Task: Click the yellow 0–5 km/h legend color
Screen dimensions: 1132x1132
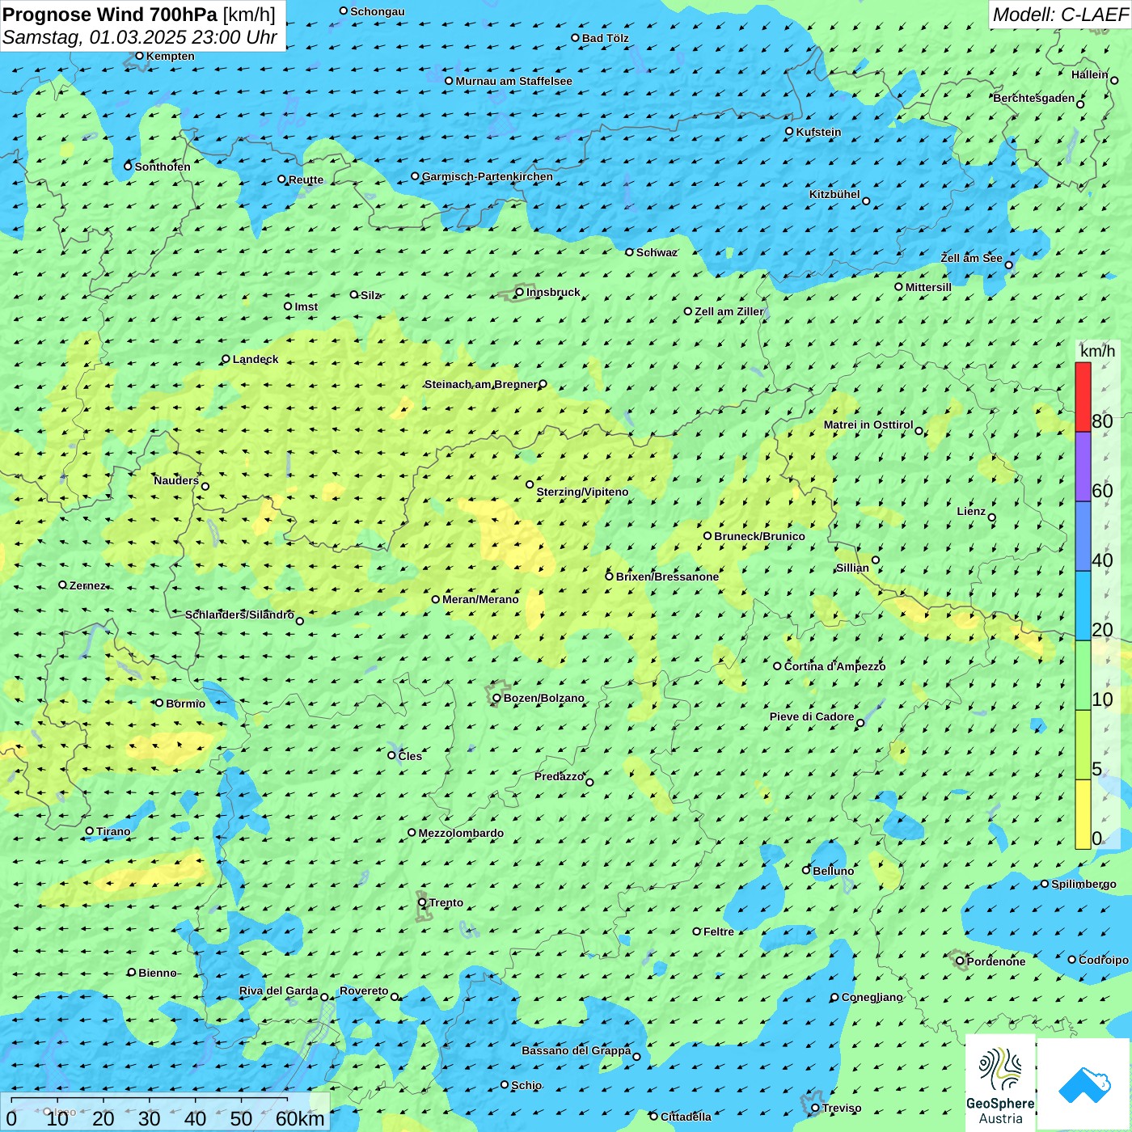Action: pos(1083,814)
